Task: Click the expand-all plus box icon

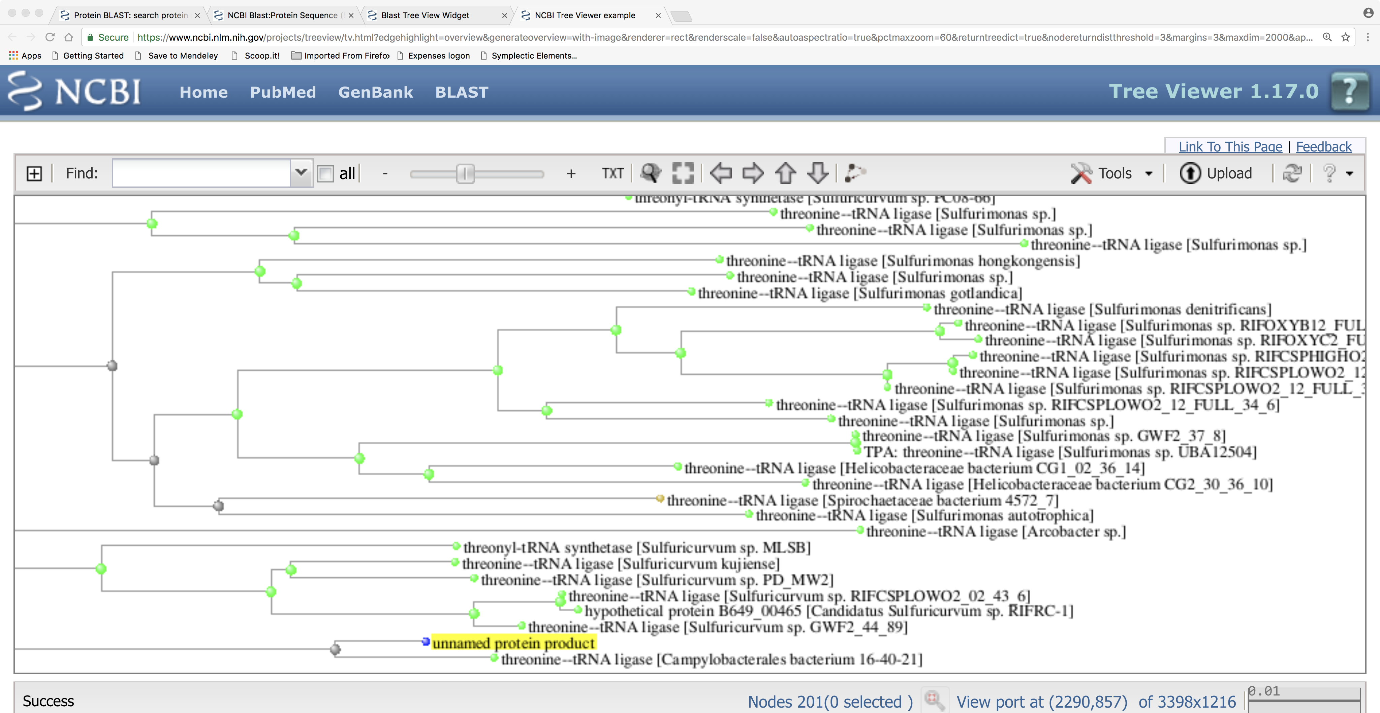Action: pos(34,173)
